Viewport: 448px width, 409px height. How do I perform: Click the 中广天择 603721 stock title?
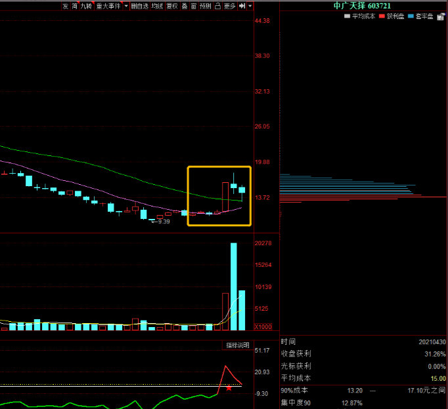[x=362, y=6]
